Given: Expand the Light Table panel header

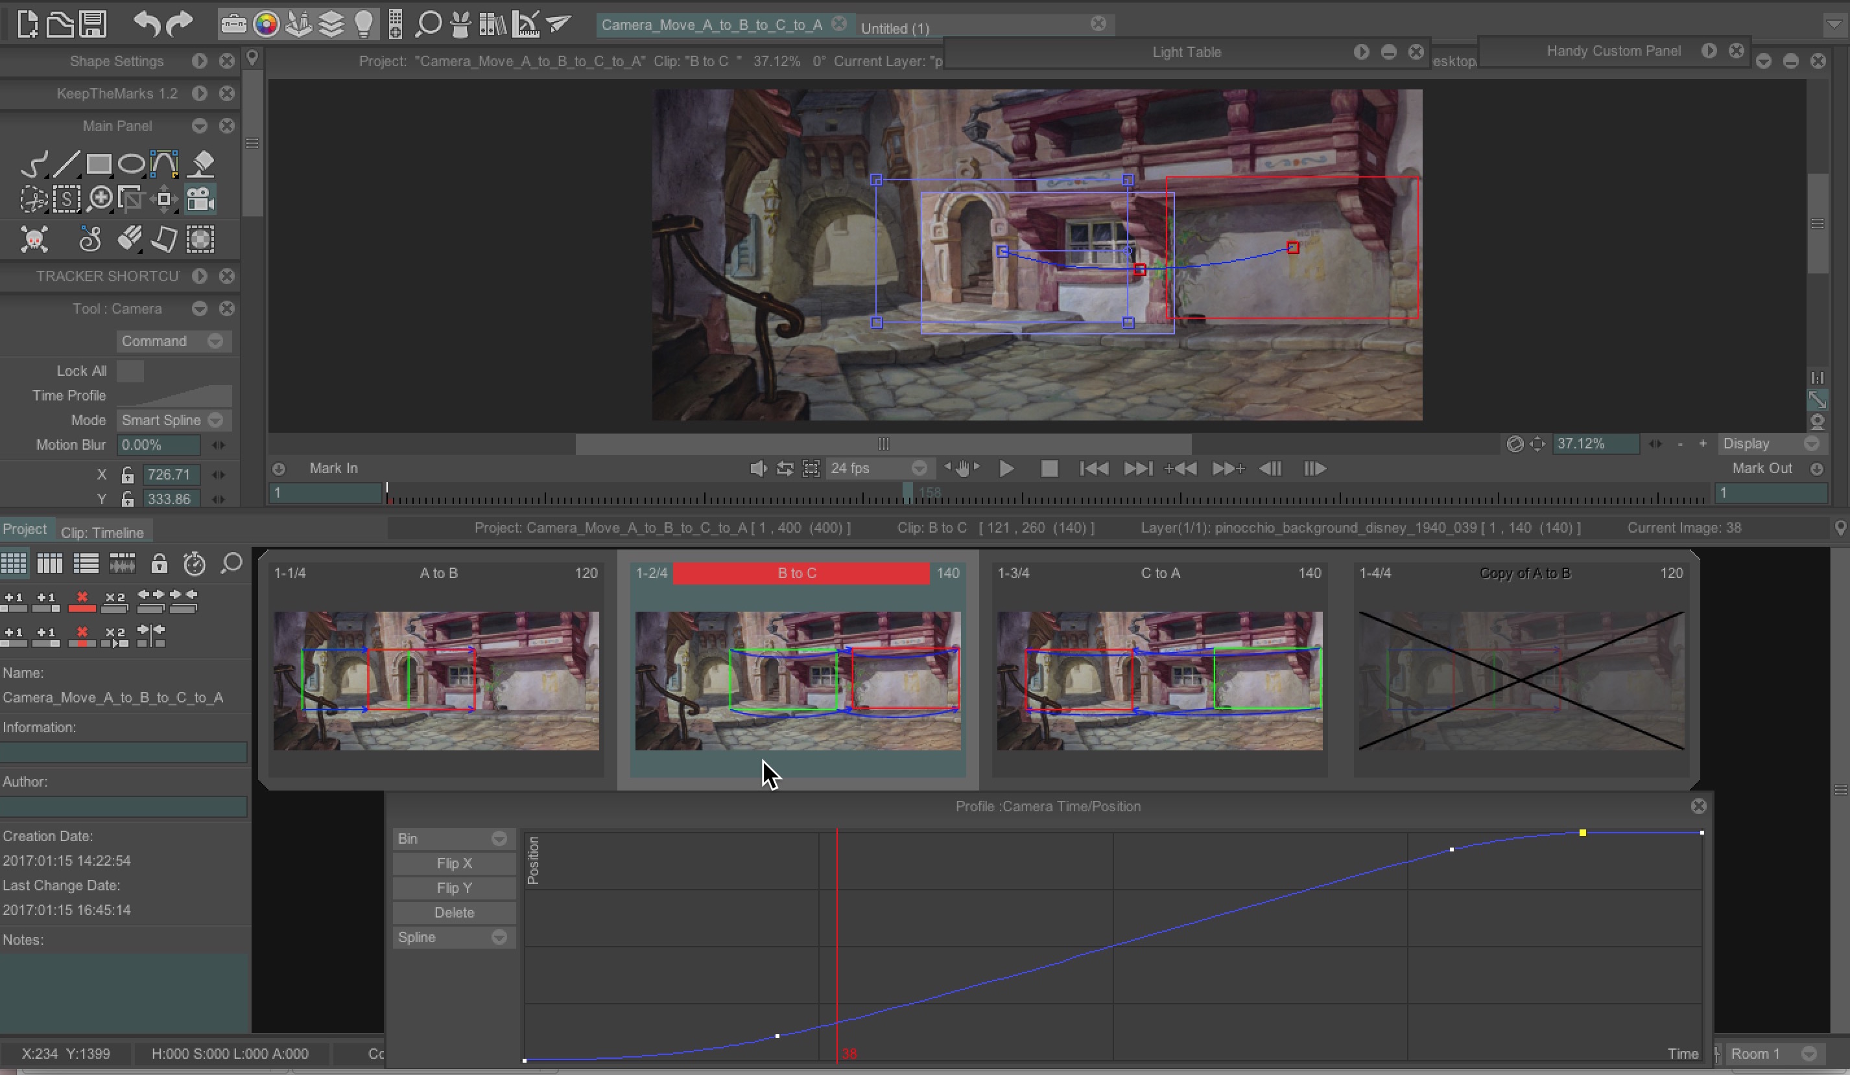Looking at the screenshot, I should 1361,52.
